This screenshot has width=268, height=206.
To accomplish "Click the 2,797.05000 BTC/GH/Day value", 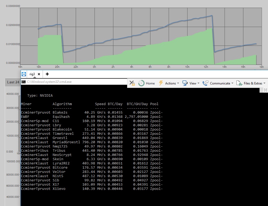I will click(x=136, y=117).
